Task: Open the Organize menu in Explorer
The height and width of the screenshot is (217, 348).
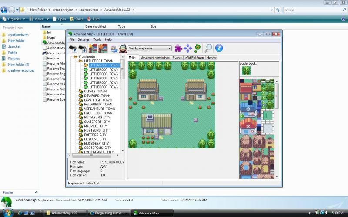Action: click(x=14, y=19)
